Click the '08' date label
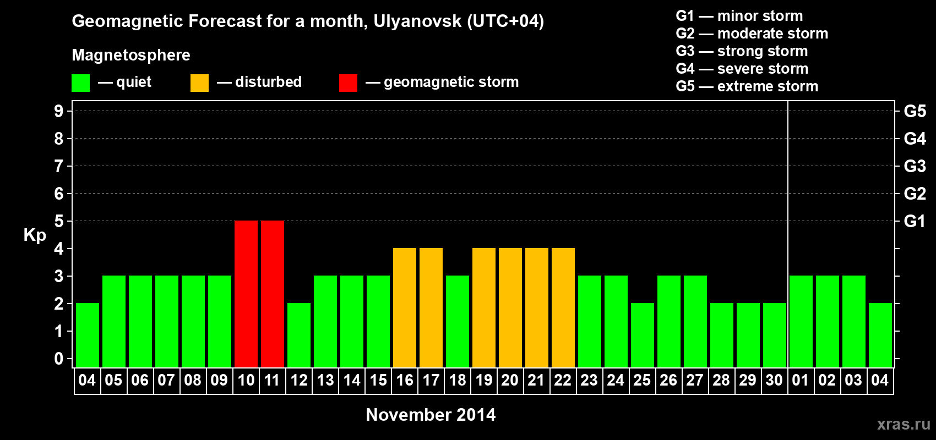 coord(193,381)
